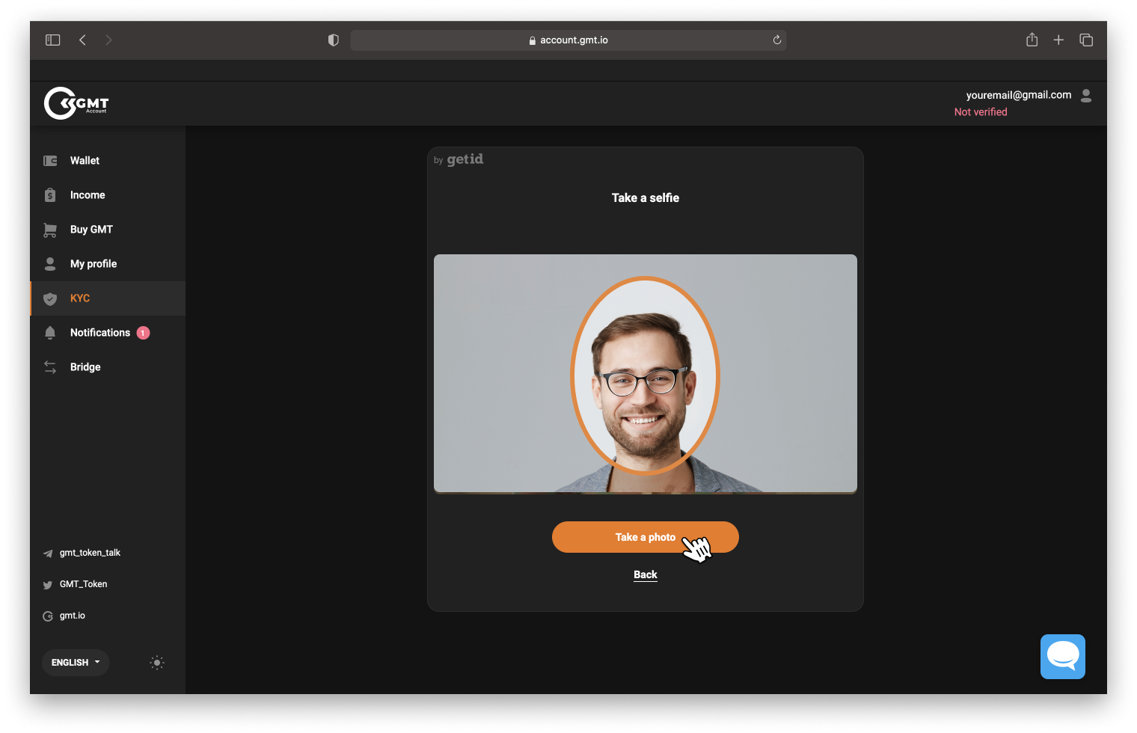
Task: Click the user avatar icon
Action: click(x=1086, y=96)
